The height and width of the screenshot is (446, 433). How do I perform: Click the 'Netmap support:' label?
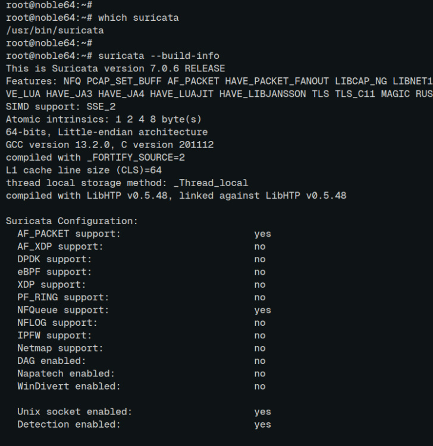click(60, 348)
